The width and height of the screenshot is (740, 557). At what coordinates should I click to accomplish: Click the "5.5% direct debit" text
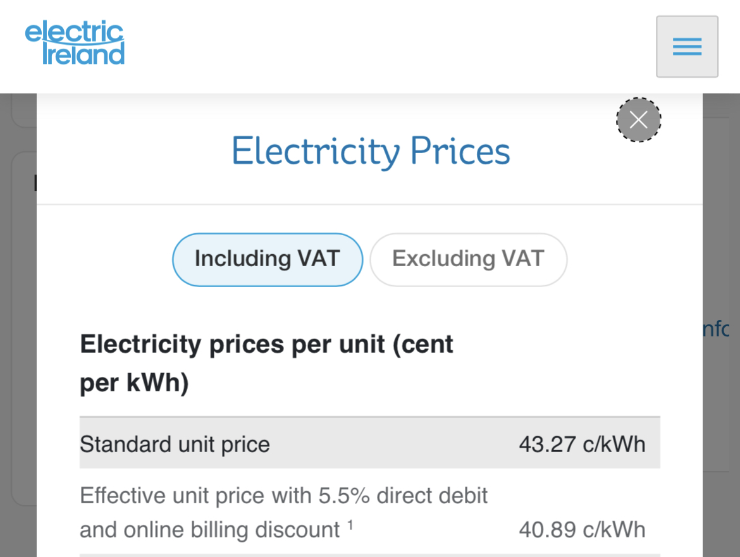[x=402, y=496]
